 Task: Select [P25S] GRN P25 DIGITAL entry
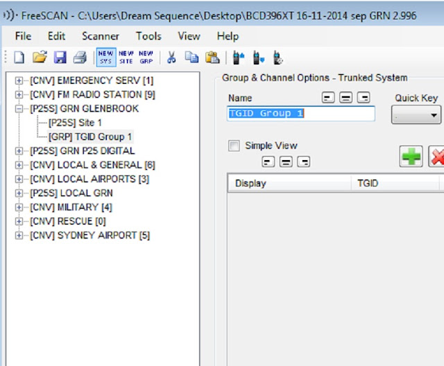coord(83,150)
